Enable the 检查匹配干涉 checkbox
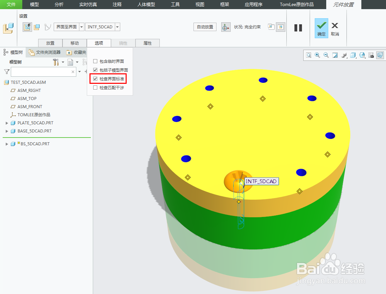Image resolution: width=386 pixels, height=294 pixels. [95, 88]
